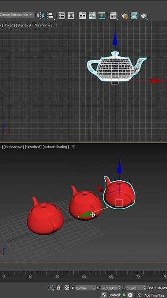
Task: Click frame 70 on the timeline
Action: [138, 277]
